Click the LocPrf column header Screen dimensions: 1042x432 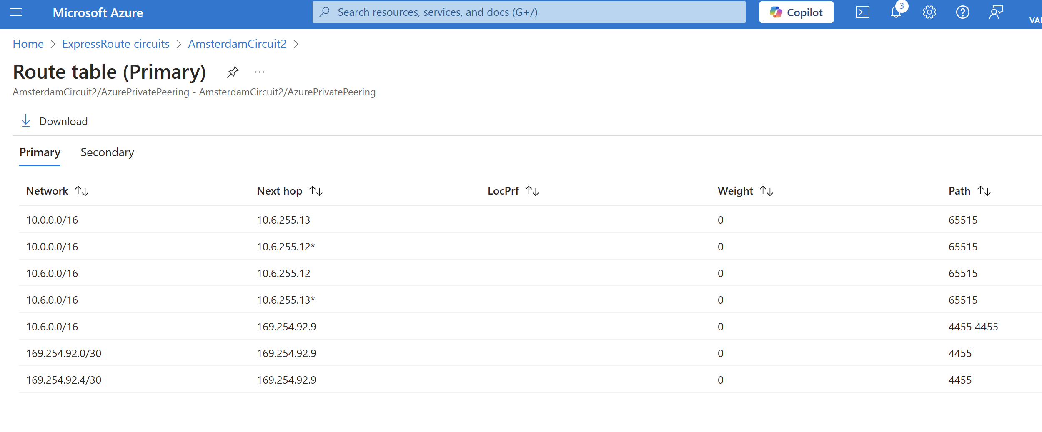click(x=503, y=191)
